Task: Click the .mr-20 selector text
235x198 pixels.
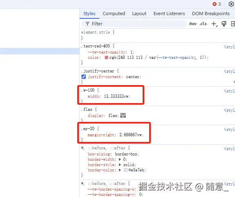Action: pos(88,128)
